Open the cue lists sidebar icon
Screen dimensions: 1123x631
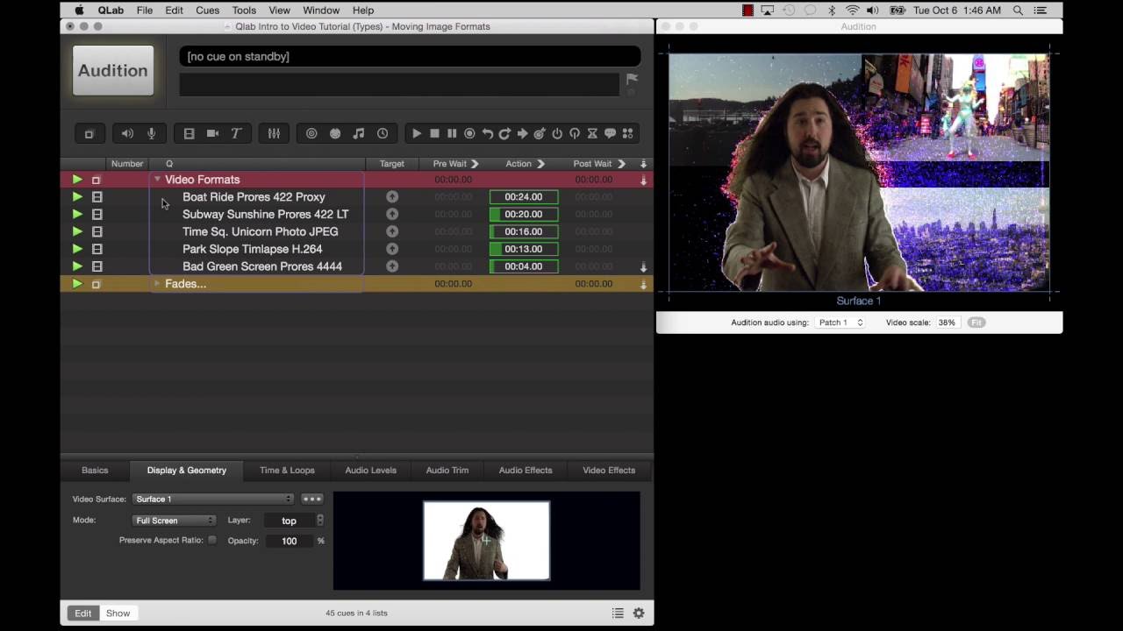618,613
